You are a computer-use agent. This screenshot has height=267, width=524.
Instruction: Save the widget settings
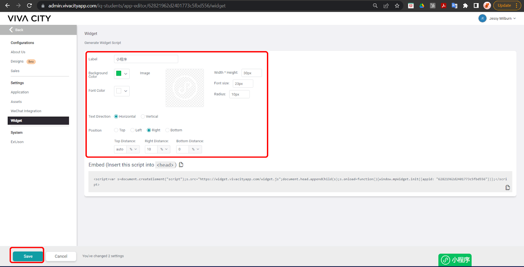[28, 256]
